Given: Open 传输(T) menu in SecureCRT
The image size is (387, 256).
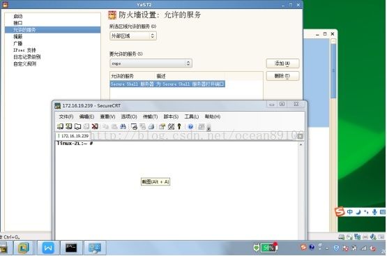Looking at the screenshot, I should coord(151,116).
